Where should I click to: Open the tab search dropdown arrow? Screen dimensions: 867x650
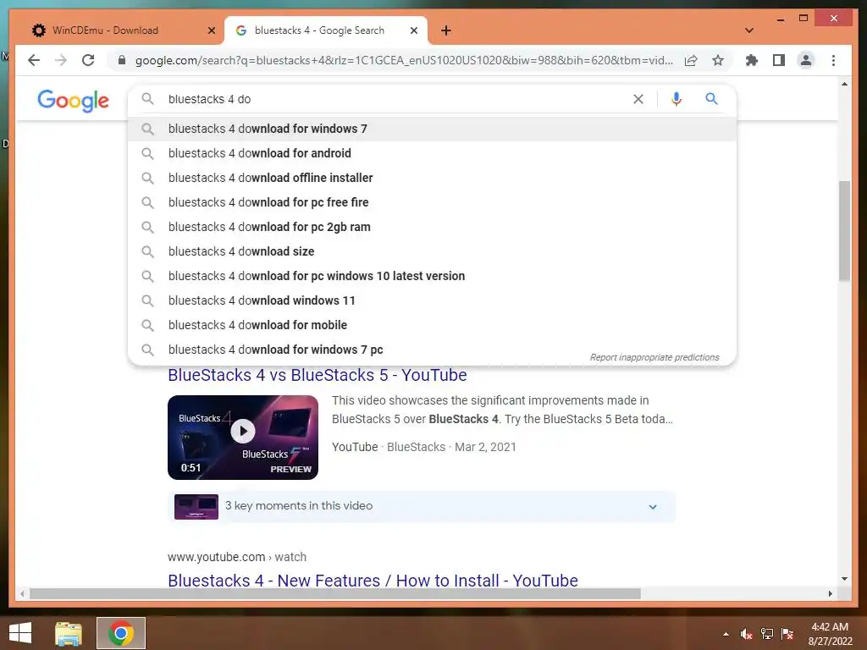(x=749, y=30)
